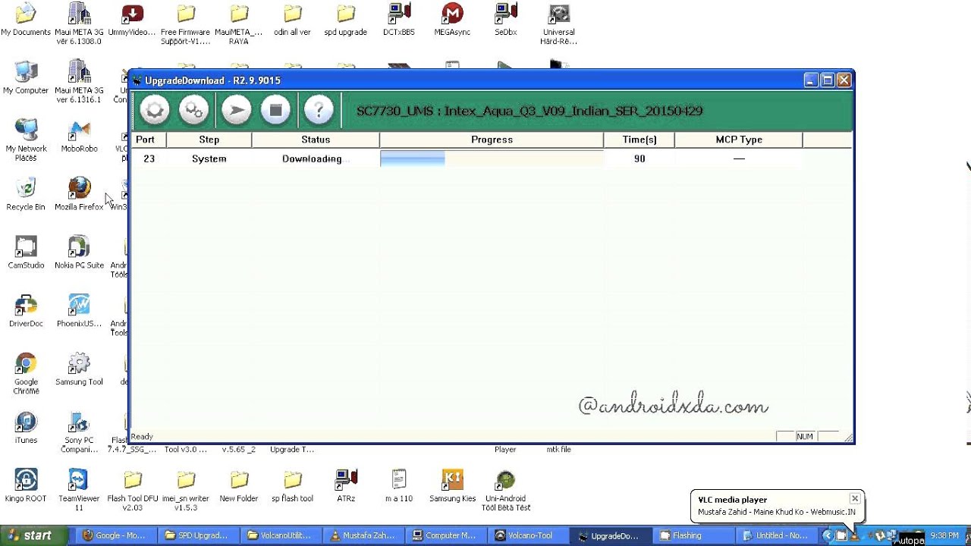The width and height of the screenshot is (971, 546).
Task: Select the Uni-Android Tool Beta Test icon
Action: coord(505,490)
